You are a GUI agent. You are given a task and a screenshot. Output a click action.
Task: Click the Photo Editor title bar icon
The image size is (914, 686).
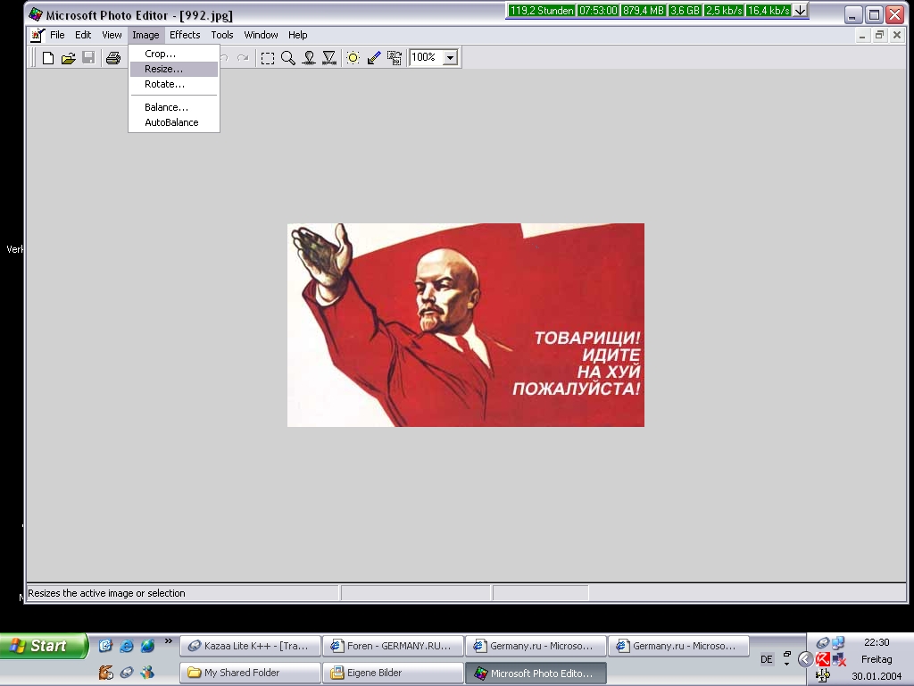pyautogui.click(x=36, y=14)
